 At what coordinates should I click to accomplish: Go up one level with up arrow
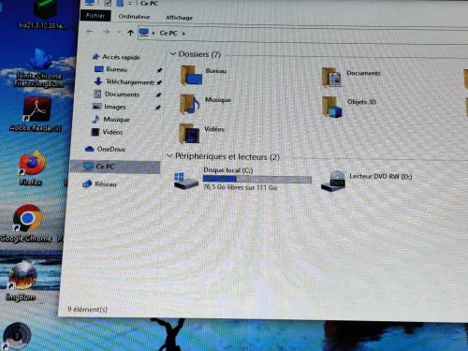pyautogui.click(x=130, y=33)
